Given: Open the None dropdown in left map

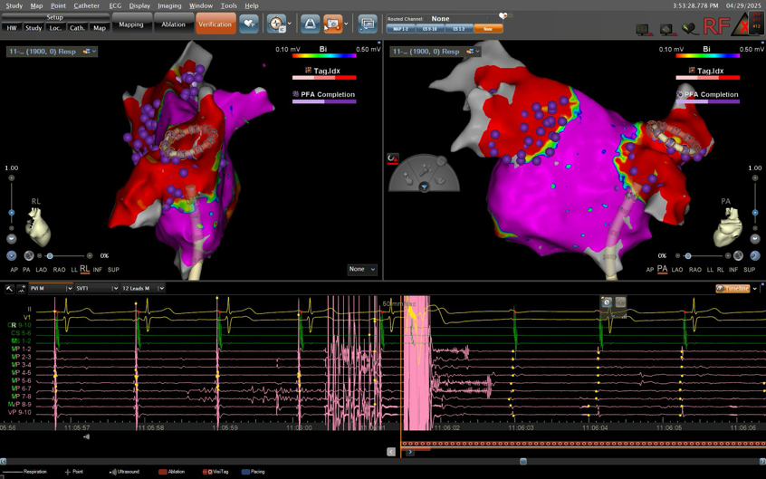Looking at the screenshot, I should [x=362, y=269].
